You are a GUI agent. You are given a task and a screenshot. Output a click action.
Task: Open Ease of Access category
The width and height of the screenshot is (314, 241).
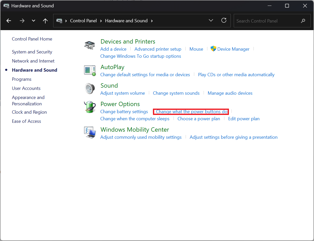coord(26,121)
